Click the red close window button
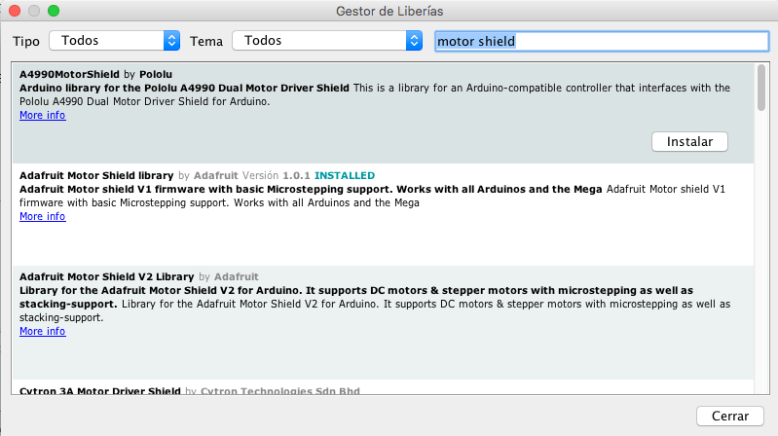Image resolution: width=778 pixels, height=436 pixels. coord(15,11)
